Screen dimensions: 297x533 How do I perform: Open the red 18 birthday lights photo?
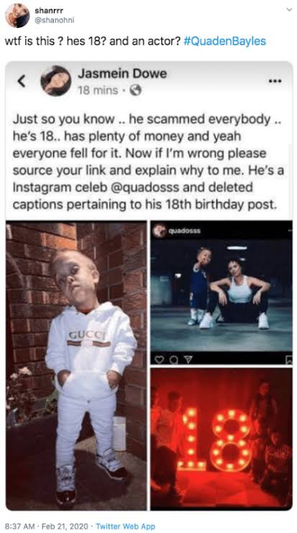coord(221,439)
